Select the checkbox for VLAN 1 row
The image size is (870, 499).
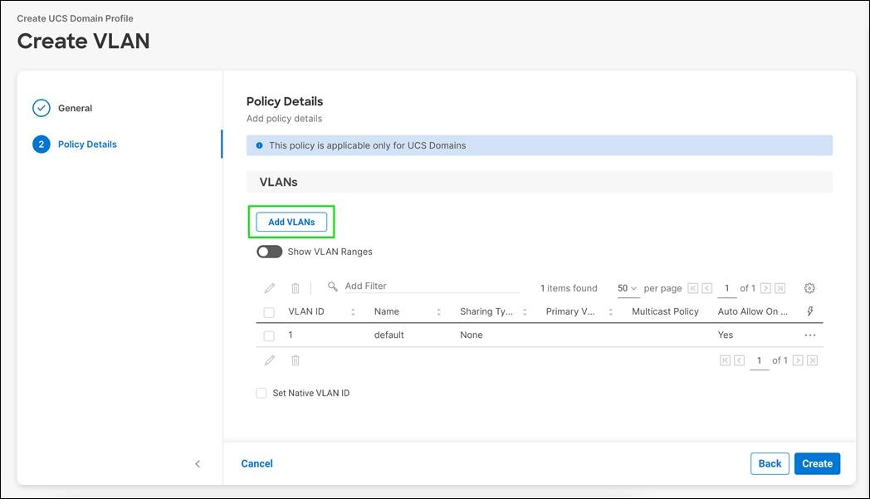tap(267, 335)
